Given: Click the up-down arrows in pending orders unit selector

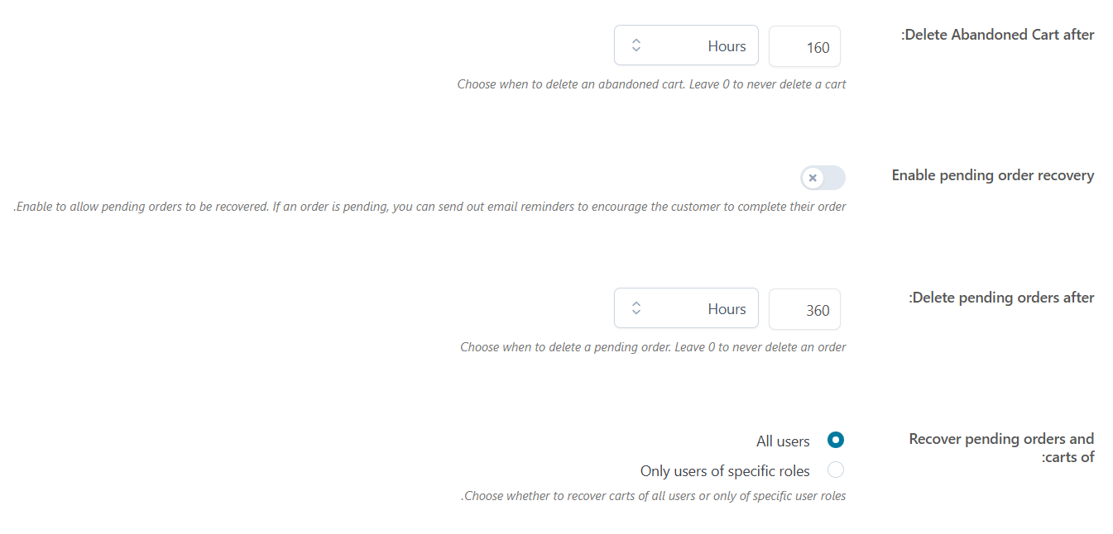Looking at the screenshot, I should [x=636, y=308].
